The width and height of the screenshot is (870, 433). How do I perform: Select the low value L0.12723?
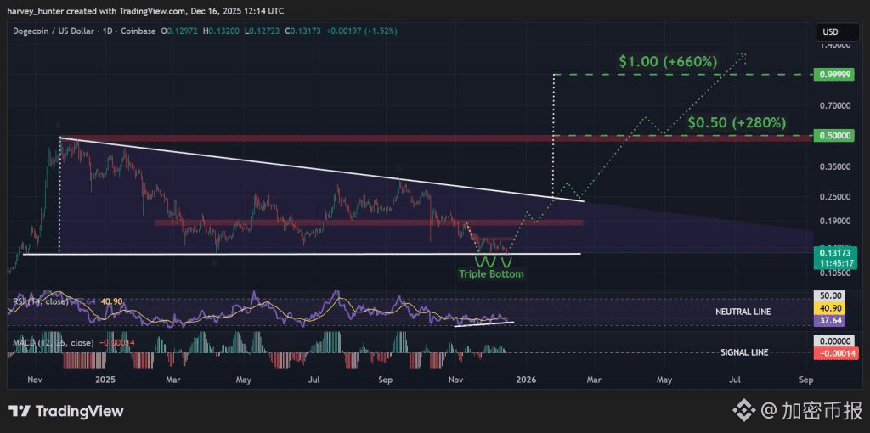[262, 31]
